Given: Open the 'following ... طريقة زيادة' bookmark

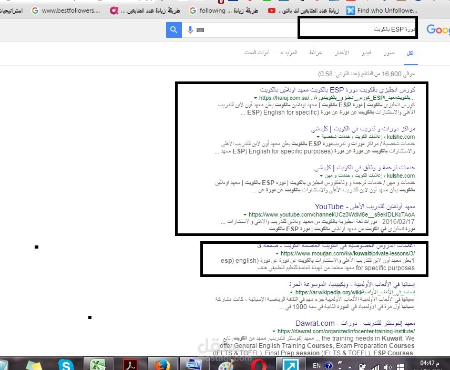Looking at the screenshot, I should coord(224,11).
